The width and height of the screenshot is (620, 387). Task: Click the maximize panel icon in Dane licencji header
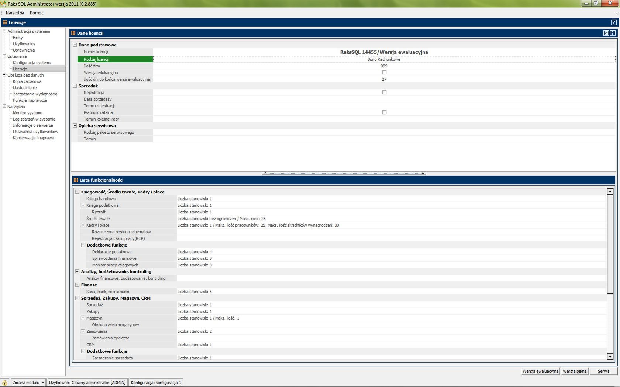[606, 33]
